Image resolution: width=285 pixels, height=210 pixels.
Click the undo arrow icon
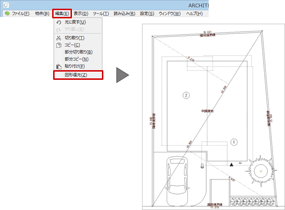click(59, 22)
